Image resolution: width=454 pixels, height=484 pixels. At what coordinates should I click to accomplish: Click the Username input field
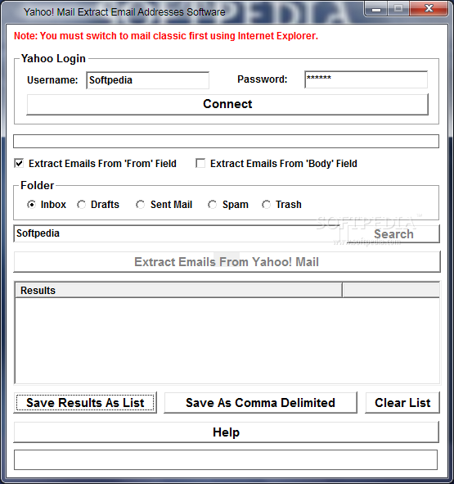pos(148,80)
